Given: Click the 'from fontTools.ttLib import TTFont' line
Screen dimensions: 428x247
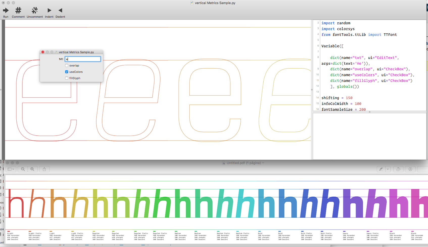Looking at the screenshot, I should point(359,35).
